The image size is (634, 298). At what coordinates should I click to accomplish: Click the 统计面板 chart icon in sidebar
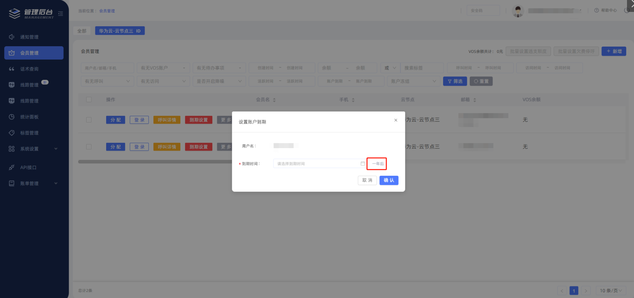[12, 117]
